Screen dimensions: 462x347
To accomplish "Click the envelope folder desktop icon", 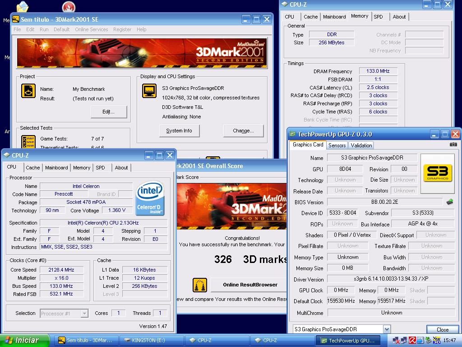I will point(23,6).
